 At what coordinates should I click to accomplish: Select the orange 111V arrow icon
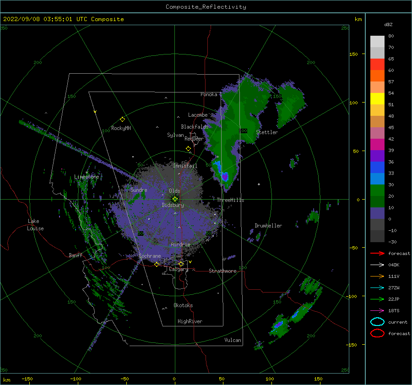point(377,276)
